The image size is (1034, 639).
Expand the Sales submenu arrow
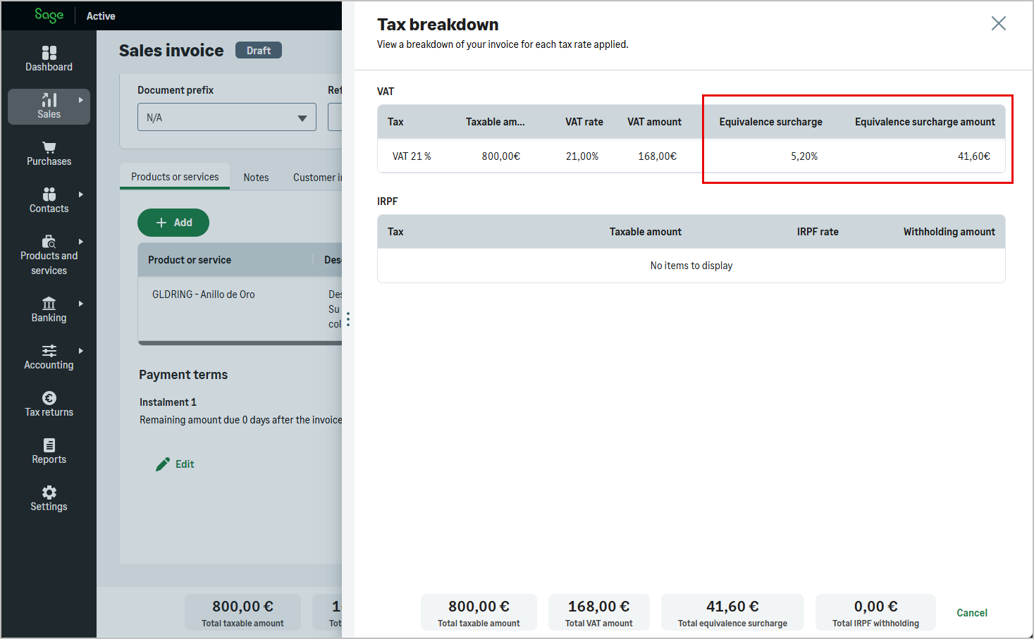(81, 100)
